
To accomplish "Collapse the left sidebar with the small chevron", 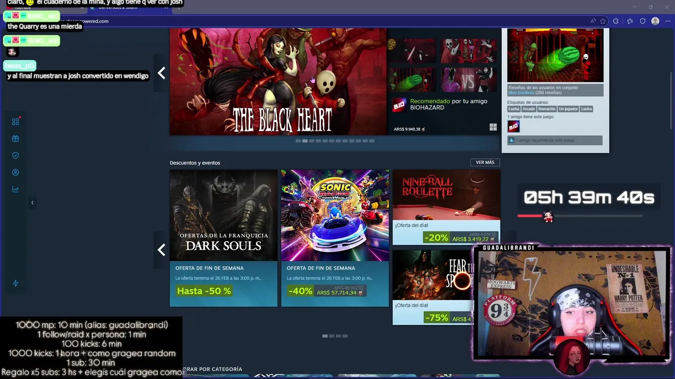I will (32, 203).
